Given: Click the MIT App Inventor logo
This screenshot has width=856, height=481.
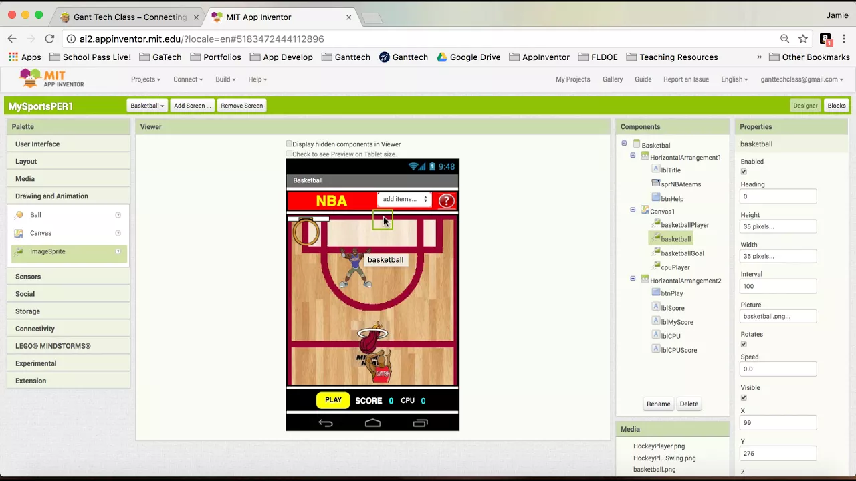Looking at the screenshot, I should pyautogui.click(x=52, y=79).
